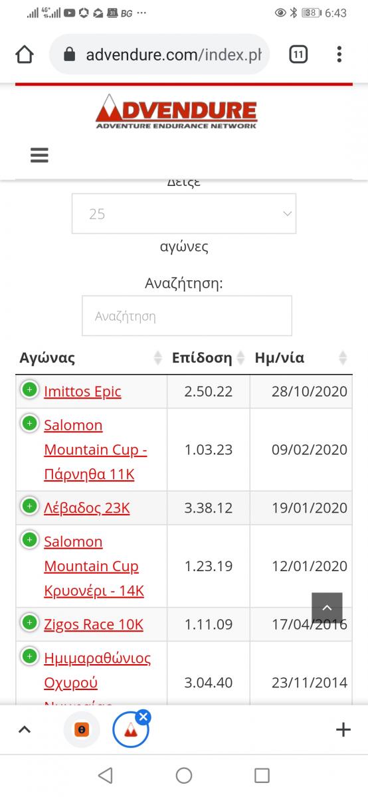Open the 25 races-per-page dropdown

coord(184,214)
